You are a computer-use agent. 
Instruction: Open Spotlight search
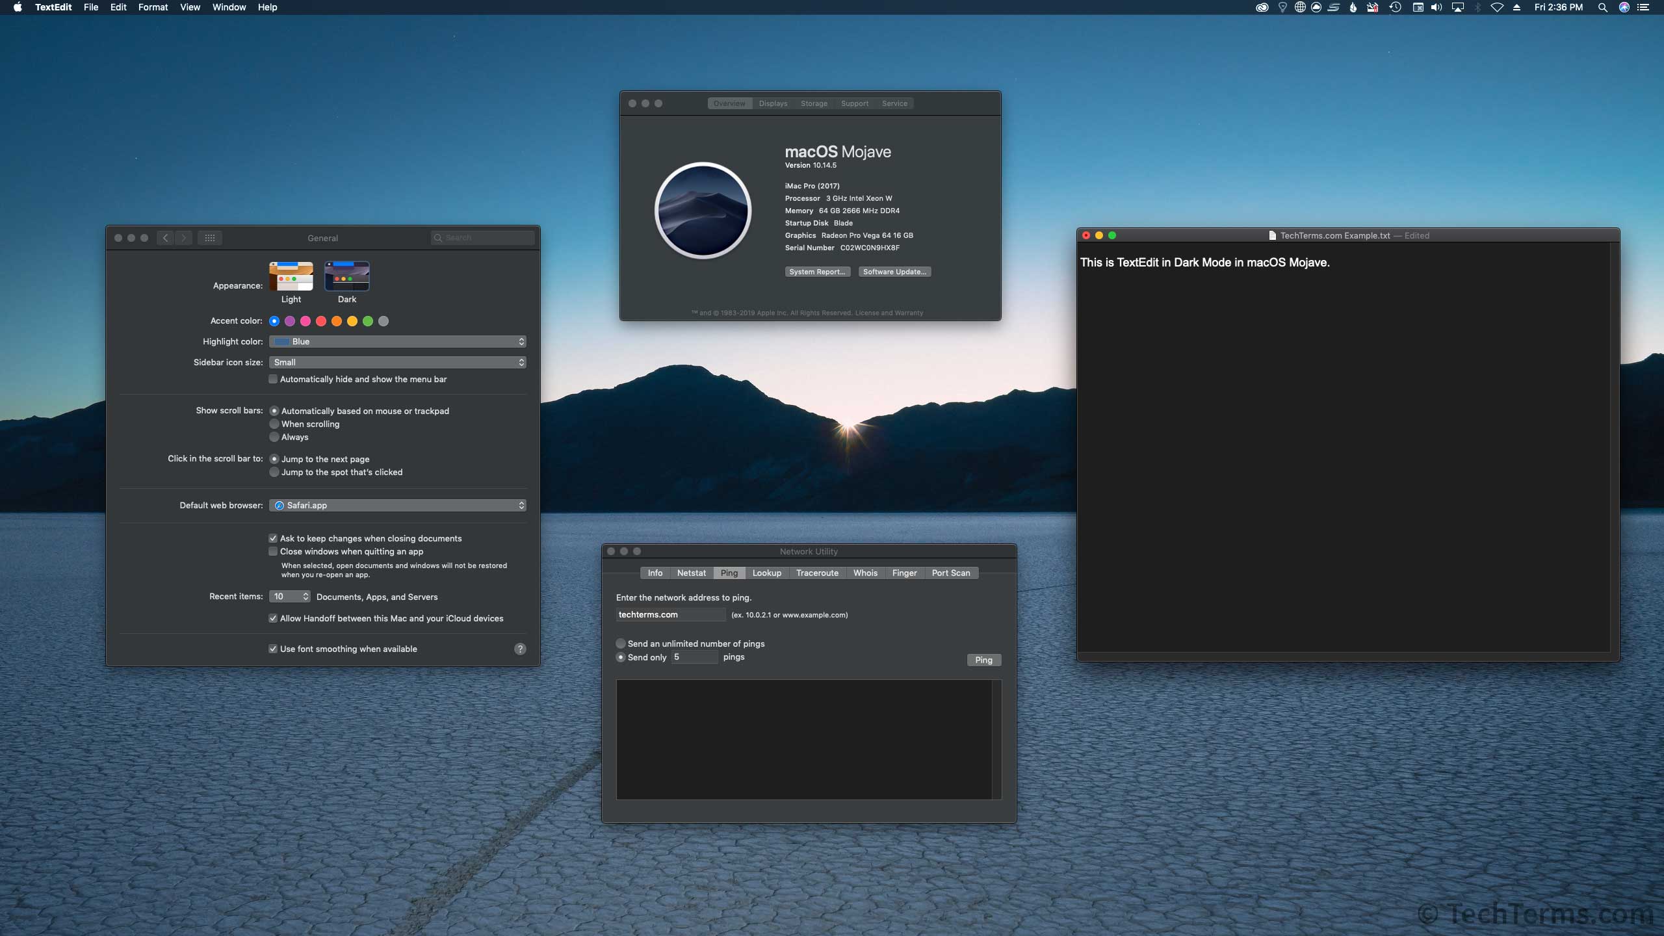click(1602, 7)
